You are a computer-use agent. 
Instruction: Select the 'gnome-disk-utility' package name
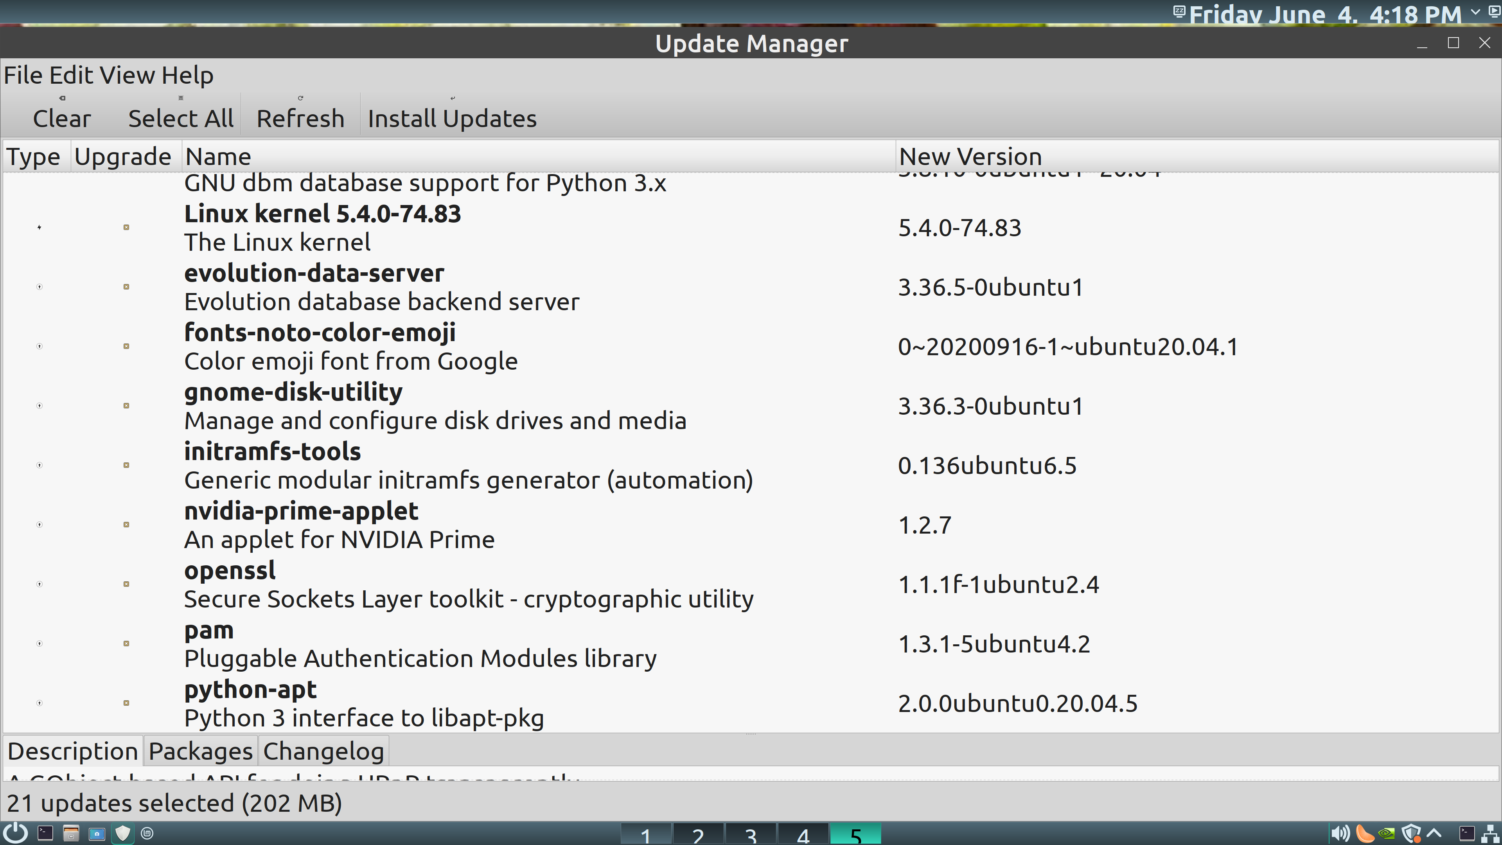tap(293, 392)
